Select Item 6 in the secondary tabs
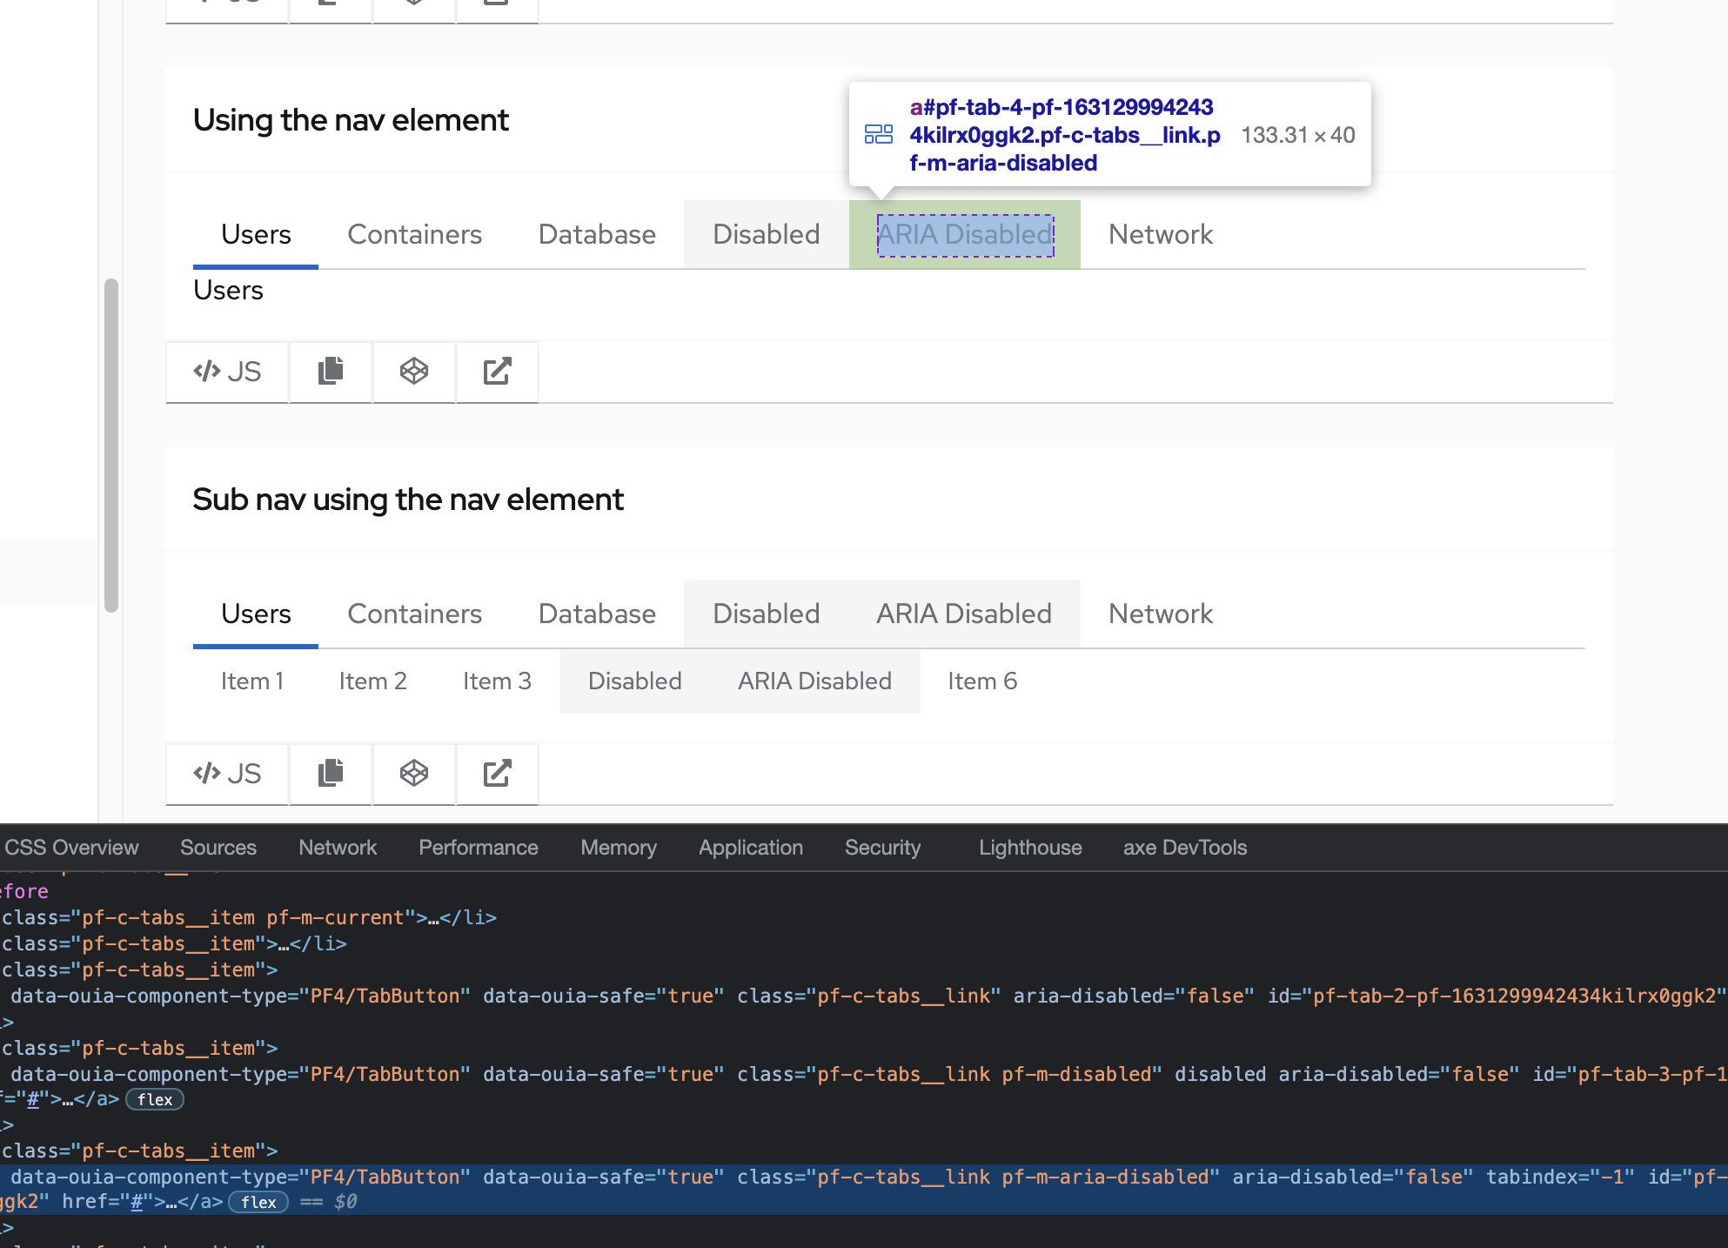 click(982, 681)
